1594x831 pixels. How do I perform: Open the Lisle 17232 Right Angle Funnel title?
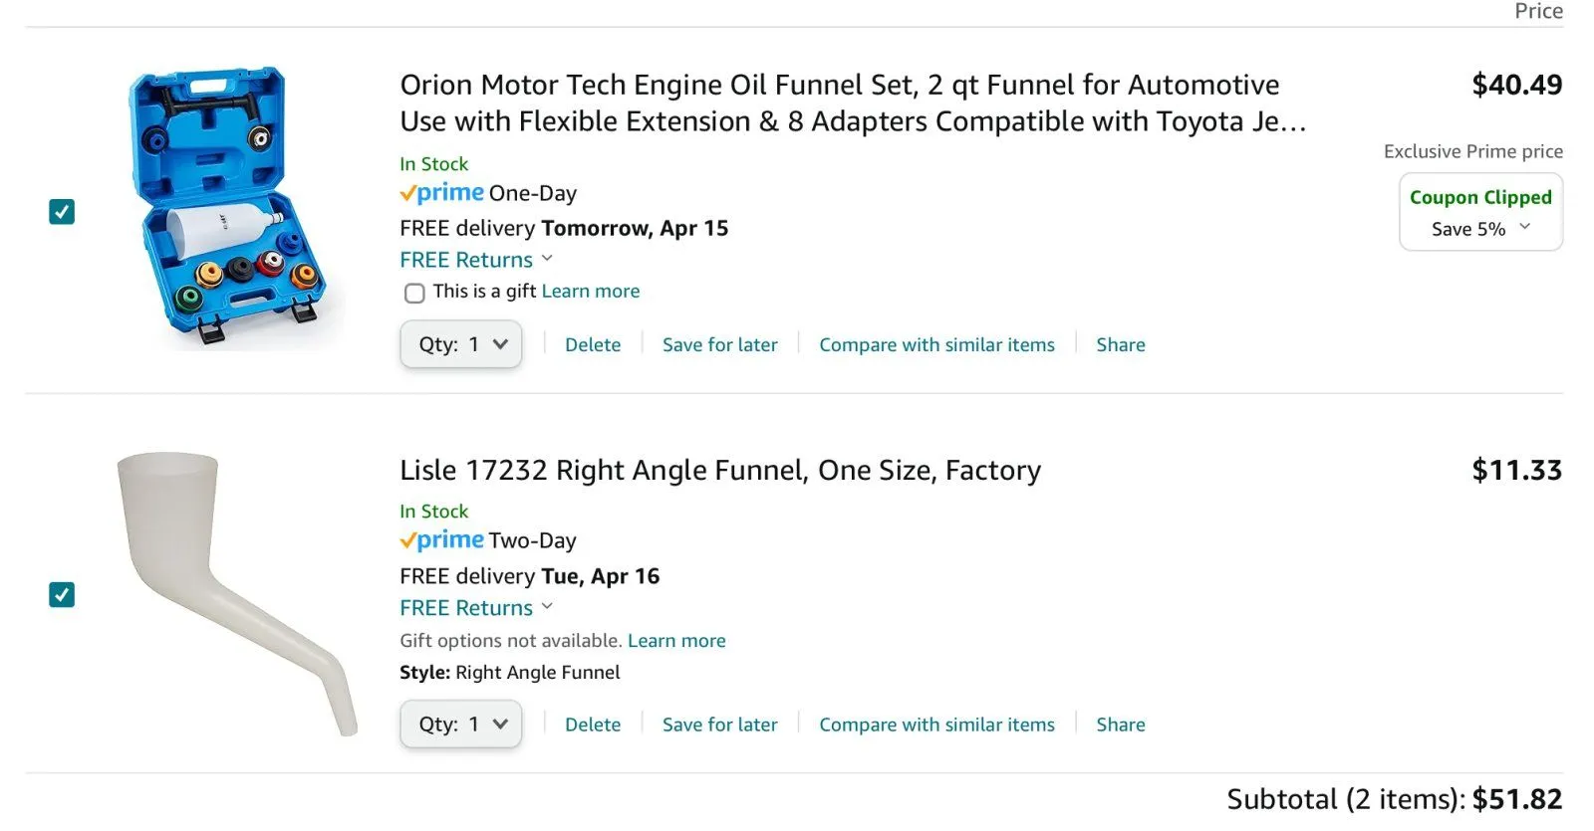tap(720, 470)
